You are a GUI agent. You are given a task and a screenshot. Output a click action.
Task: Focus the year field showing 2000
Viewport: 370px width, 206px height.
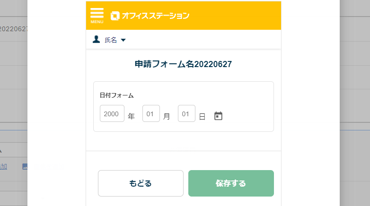pos(112,113)
